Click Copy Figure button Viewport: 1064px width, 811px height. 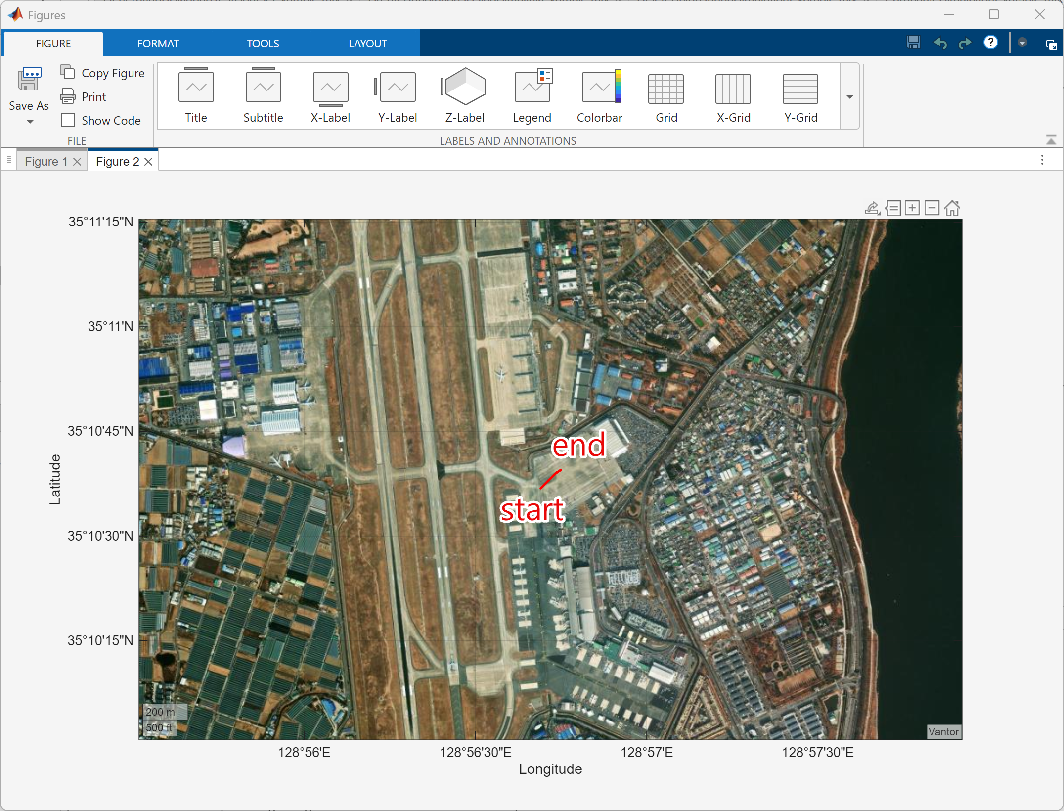tap(102, 73)
